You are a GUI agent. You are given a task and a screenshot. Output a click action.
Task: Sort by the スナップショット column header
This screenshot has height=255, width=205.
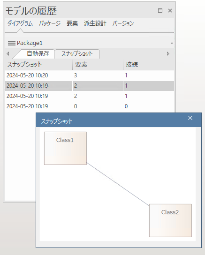point(39,65)
